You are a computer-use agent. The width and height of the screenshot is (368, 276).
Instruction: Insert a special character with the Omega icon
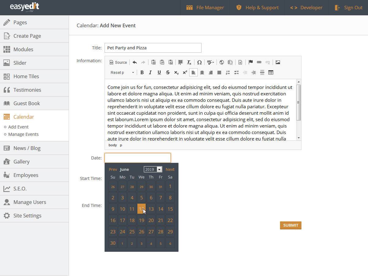click(x=199, y=62)
